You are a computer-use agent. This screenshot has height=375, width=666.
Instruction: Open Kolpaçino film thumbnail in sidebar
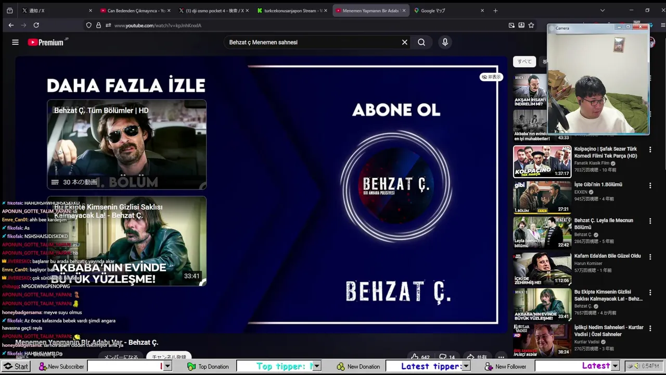(x=542, y=161)
